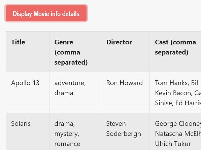Screen dimensions: 201x150
Task: Click the word mystery in Solaris genres
Action: 67,134
